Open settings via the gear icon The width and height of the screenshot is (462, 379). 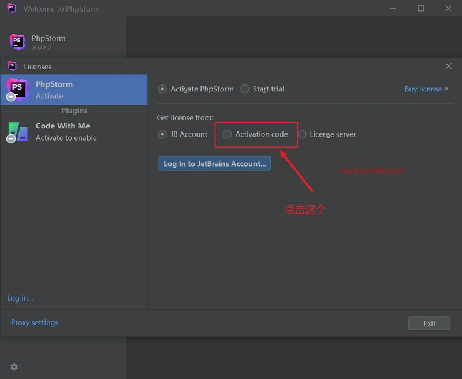[14, 367]
